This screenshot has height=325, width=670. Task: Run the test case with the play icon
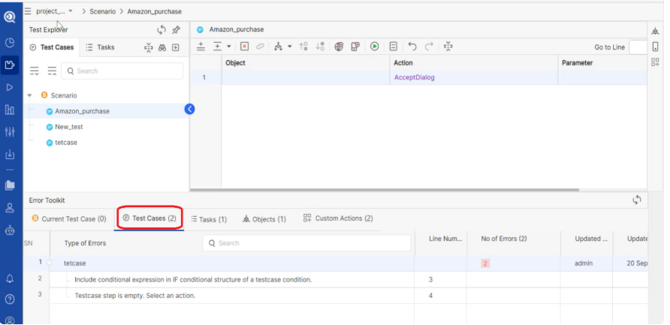374,47
